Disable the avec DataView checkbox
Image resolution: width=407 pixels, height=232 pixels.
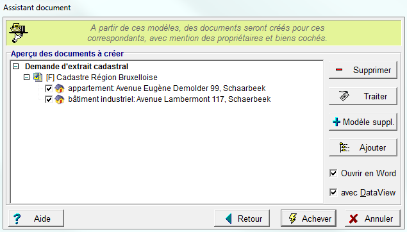[333, 192]
